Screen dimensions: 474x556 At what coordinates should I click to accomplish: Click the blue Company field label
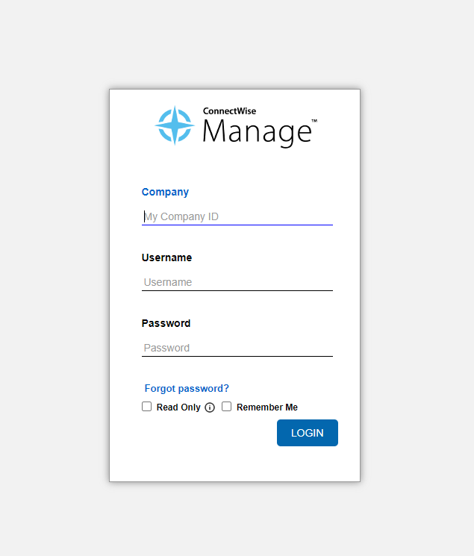tap(165, 192)
